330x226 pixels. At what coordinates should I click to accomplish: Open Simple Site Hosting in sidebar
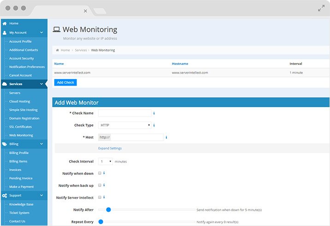[24, 110]
